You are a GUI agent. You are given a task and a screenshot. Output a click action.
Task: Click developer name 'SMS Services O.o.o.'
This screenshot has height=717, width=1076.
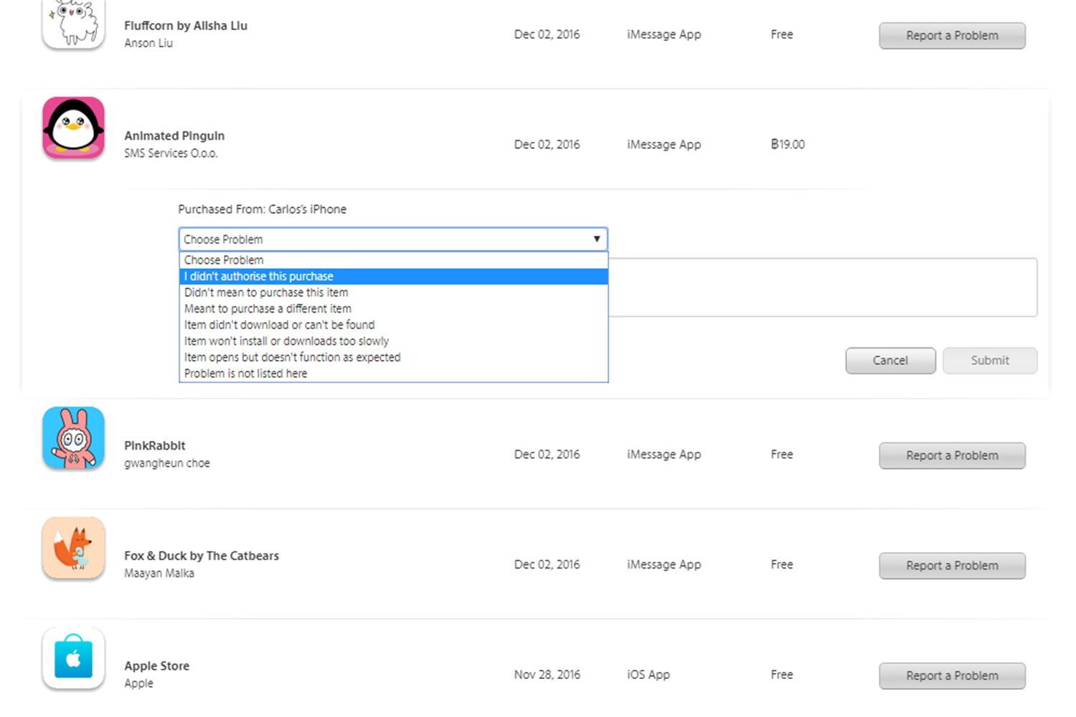(171, 153)
